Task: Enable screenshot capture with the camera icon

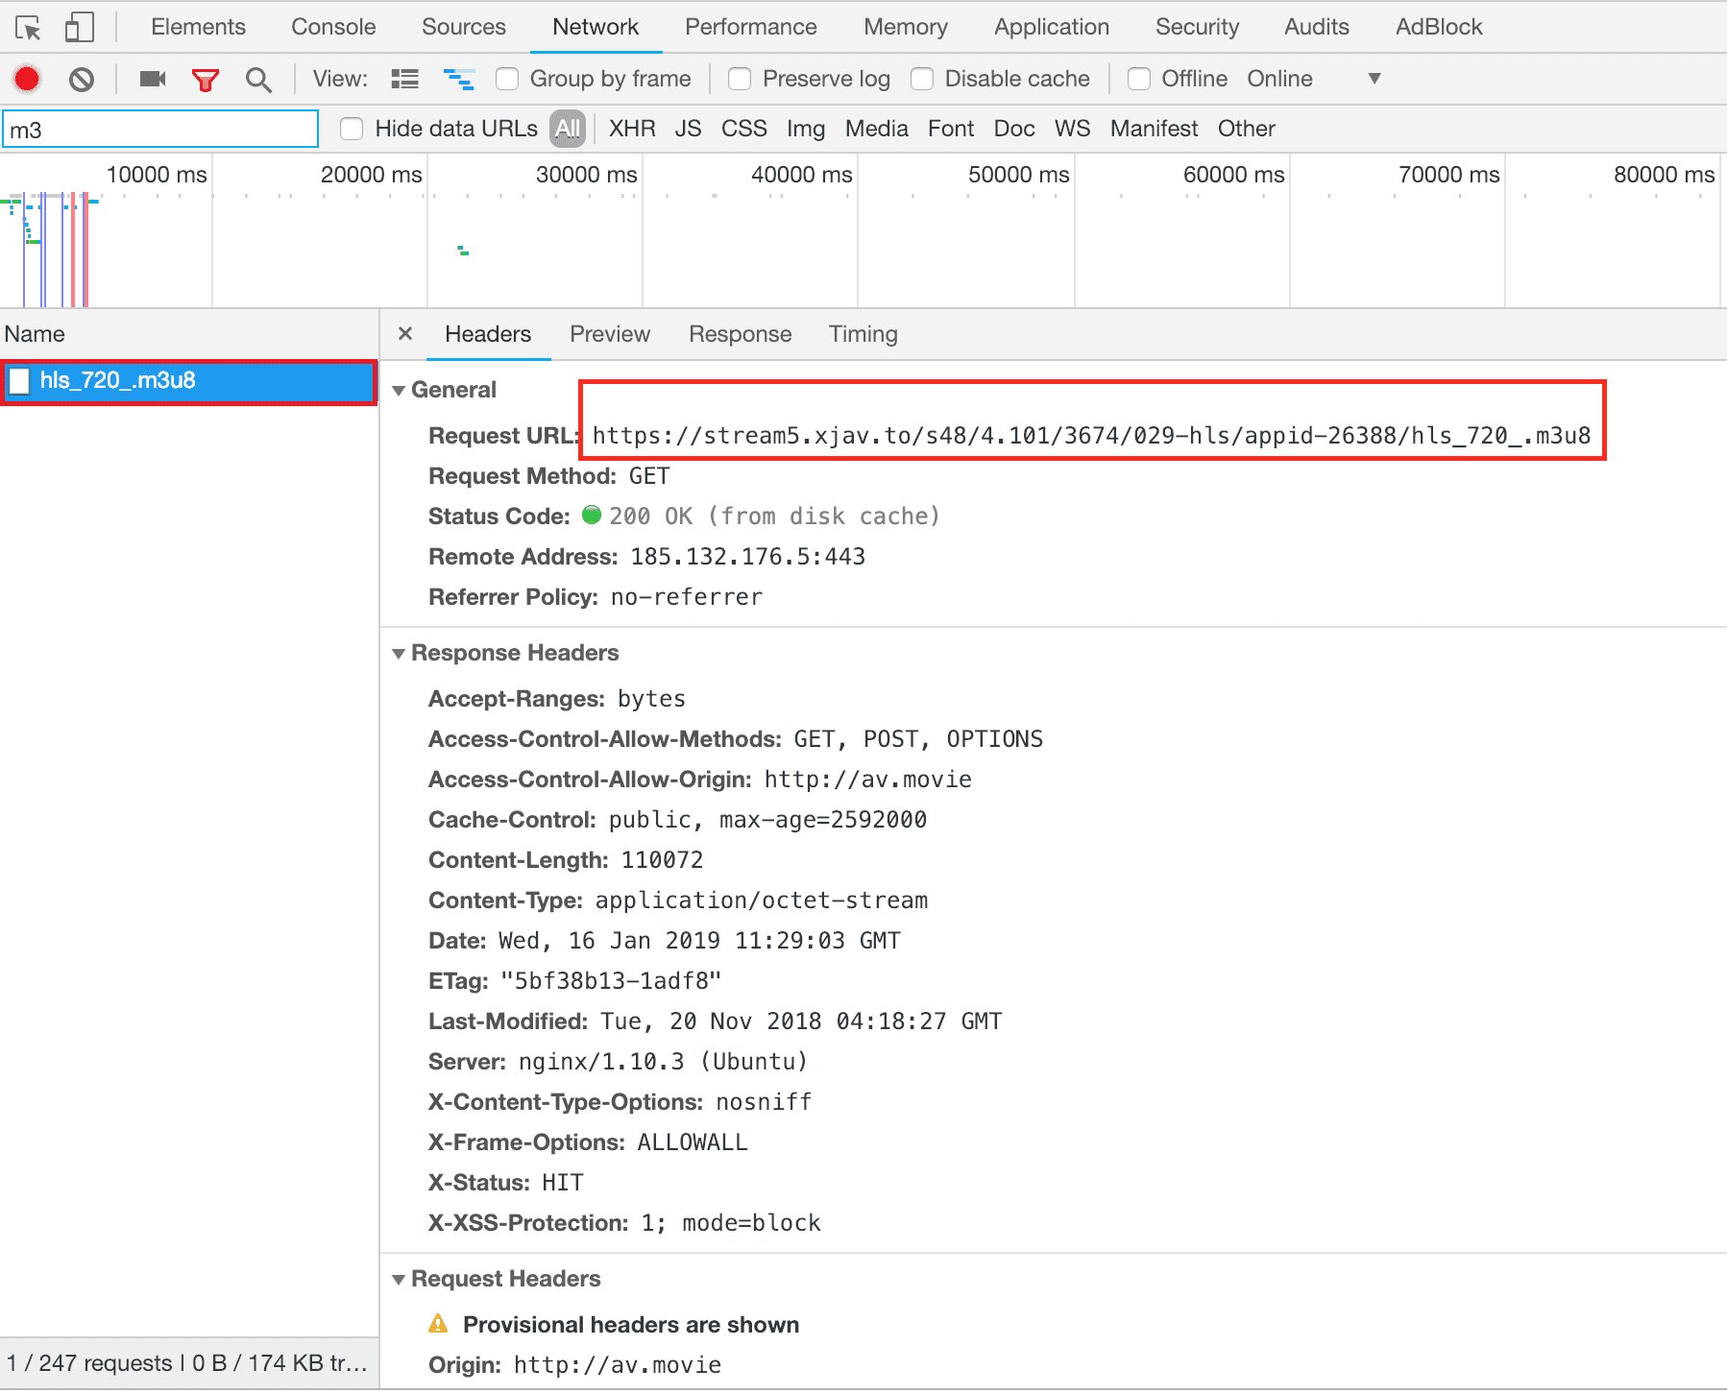Action: (x=151, y=79)
